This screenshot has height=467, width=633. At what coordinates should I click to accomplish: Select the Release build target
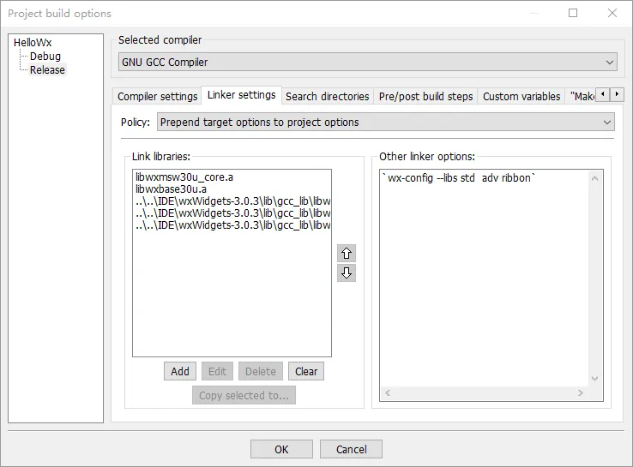(x=47, y=69)
